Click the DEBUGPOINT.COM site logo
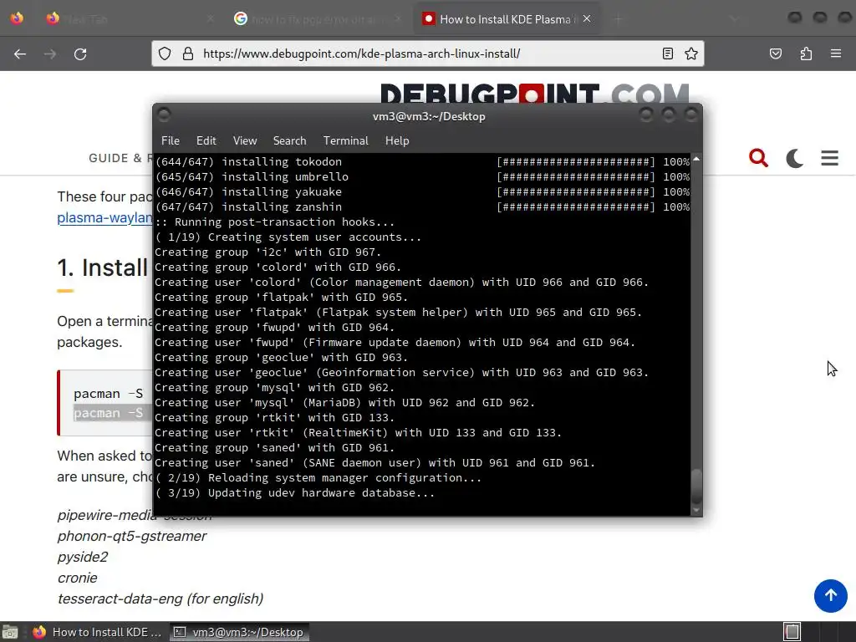856x642 pixels. point(534,94)
